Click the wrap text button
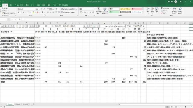The width and height of the screenshot is (193, 108). coord(69,9)
